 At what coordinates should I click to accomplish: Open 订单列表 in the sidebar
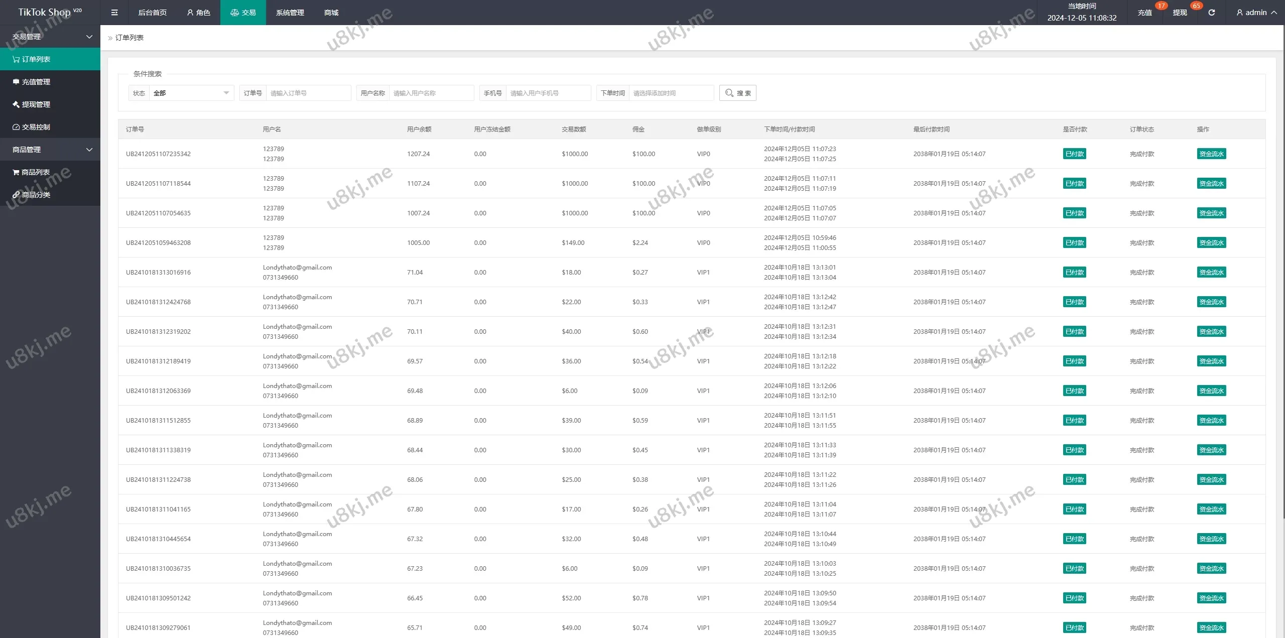click(x=36, y=59)
